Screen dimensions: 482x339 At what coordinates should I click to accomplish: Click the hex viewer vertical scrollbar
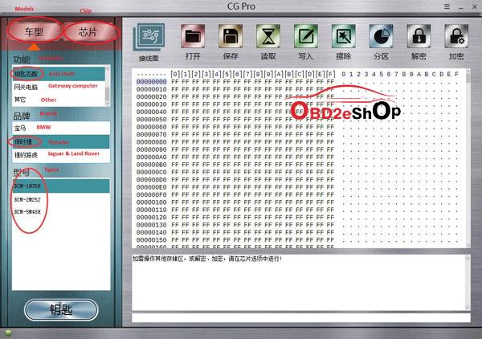(468, 158)
